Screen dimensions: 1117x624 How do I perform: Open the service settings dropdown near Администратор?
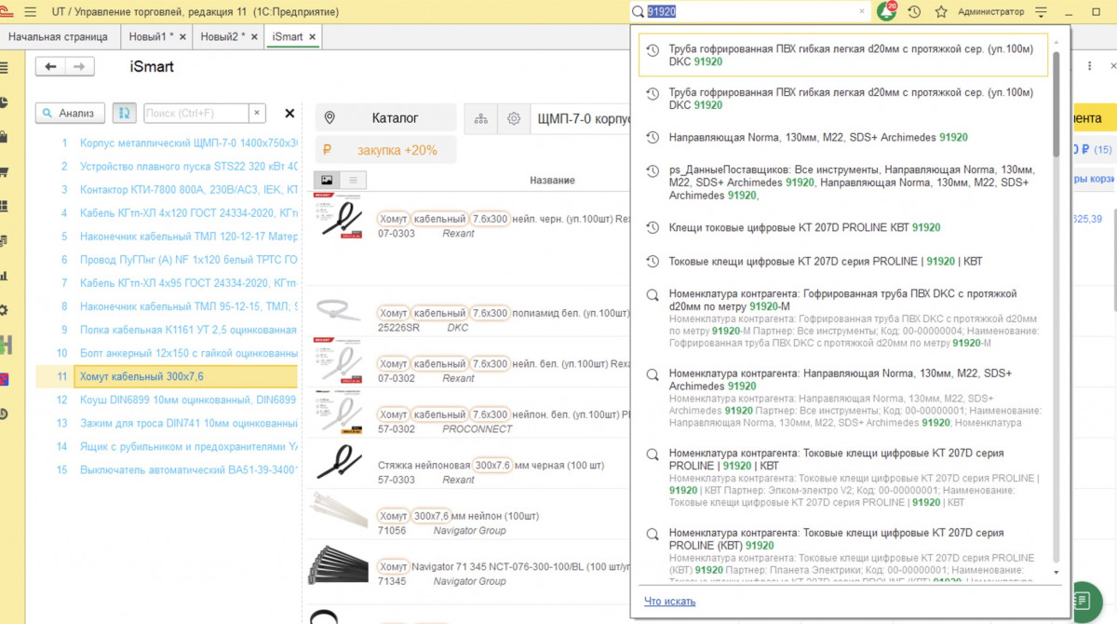(1041, 12)
